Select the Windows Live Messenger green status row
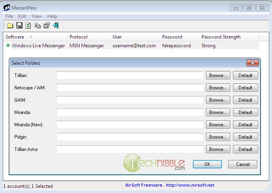Image resolution: width=272 pixels, height=193 pixels. 38,46
